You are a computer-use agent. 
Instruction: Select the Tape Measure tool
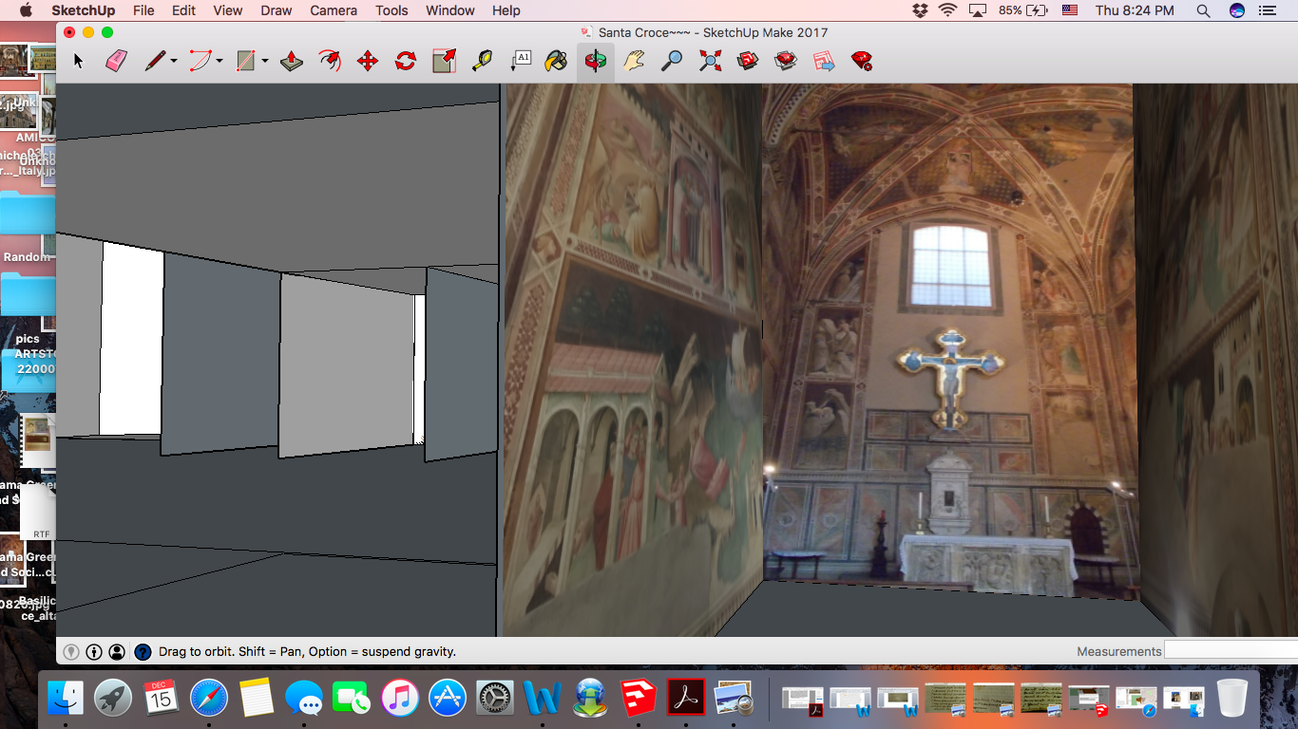(x=482, y=62)
